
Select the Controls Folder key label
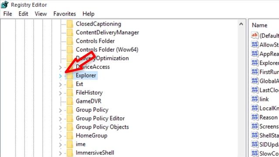pos(95,41)
